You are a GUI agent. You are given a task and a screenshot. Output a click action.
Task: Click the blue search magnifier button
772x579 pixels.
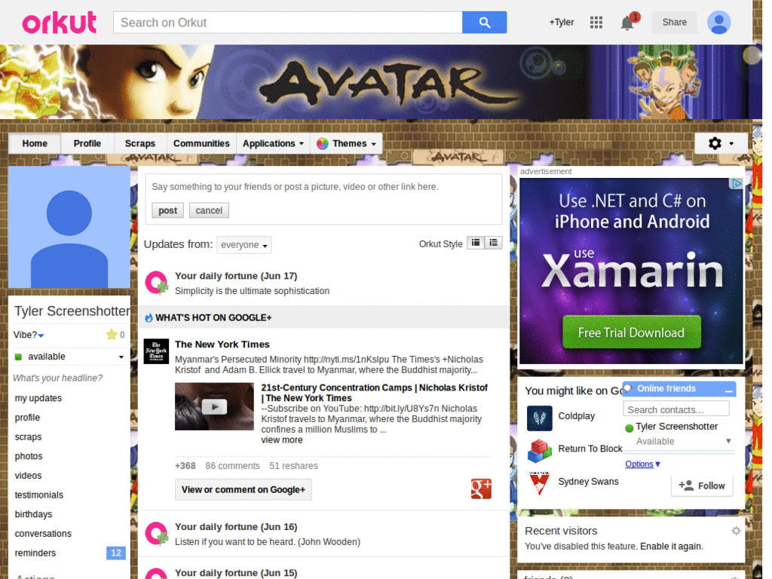484,22
